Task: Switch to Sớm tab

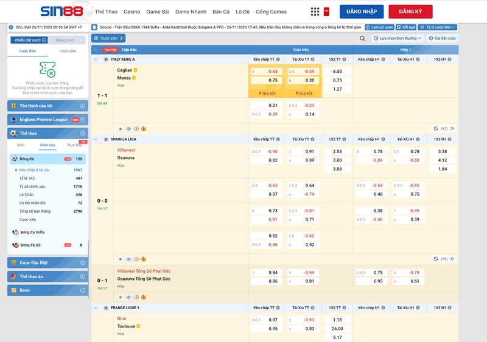Action: [x=21, y=145]
